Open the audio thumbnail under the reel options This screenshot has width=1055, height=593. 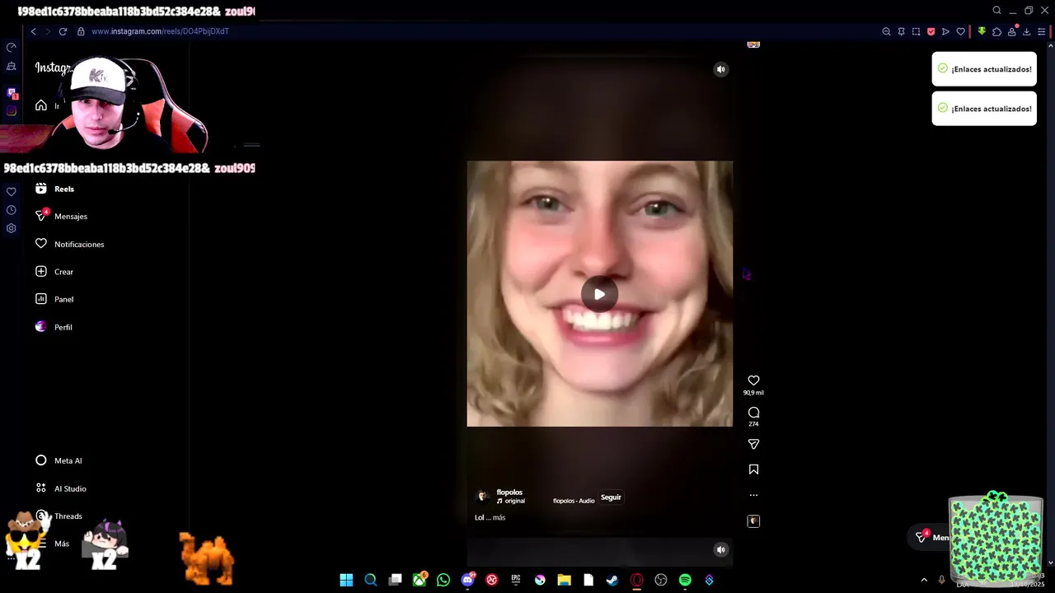[x=753, y=521]
